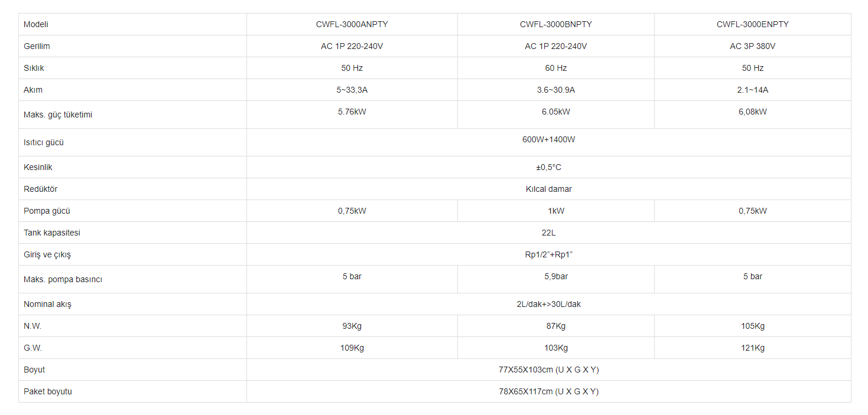868x415 pixels.
Task: Click the Rp1/2"+Rp1" inlet outlet value
Action: (x=548, y=254)
